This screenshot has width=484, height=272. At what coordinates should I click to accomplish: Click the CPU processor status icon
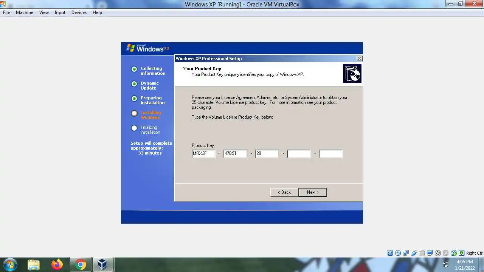pyautogui.click(x=446, y=253)
